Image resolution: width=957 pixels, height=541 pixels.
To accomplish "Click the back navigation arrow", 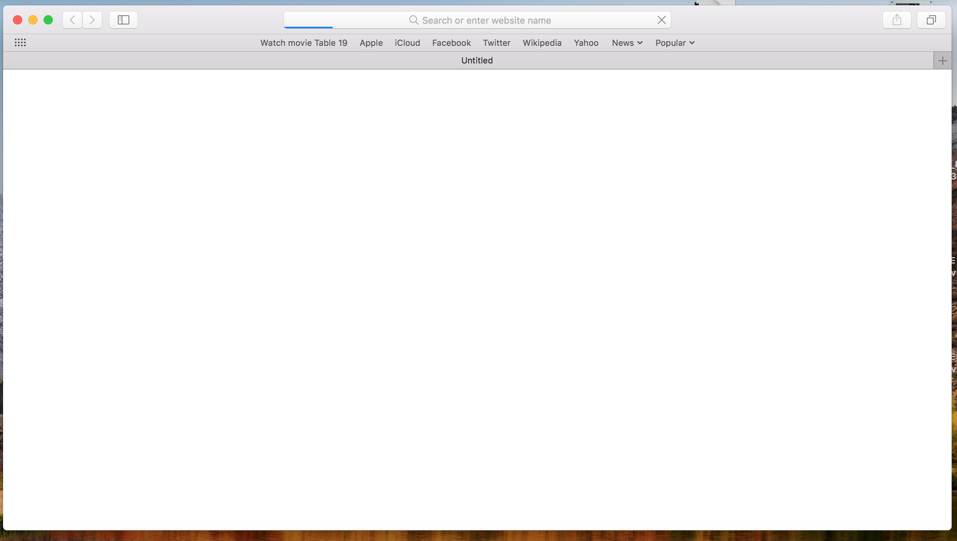I will [x=72, y=20].
